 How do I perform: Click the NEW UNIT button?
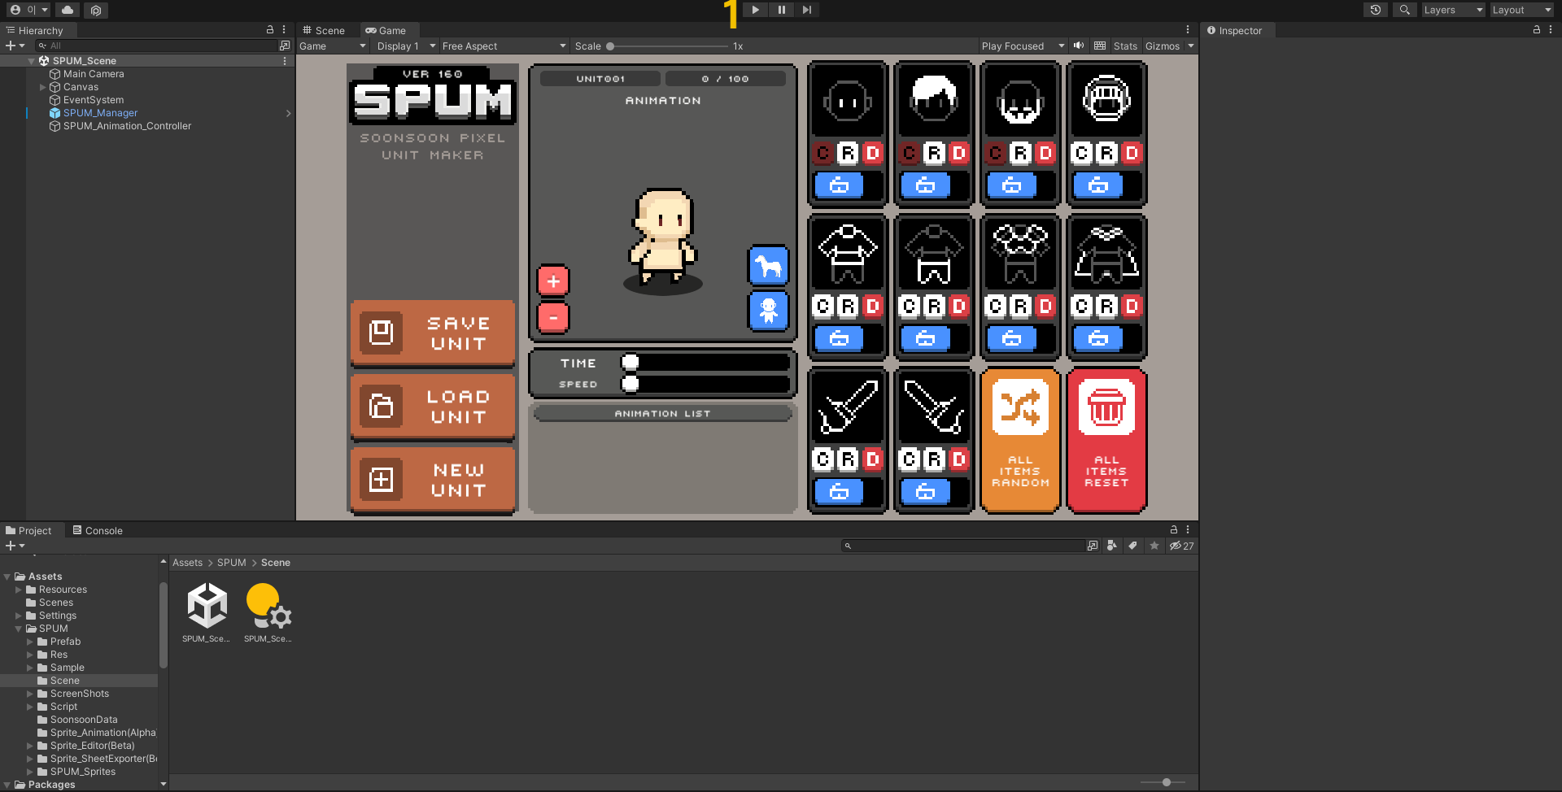click(433, 480)
